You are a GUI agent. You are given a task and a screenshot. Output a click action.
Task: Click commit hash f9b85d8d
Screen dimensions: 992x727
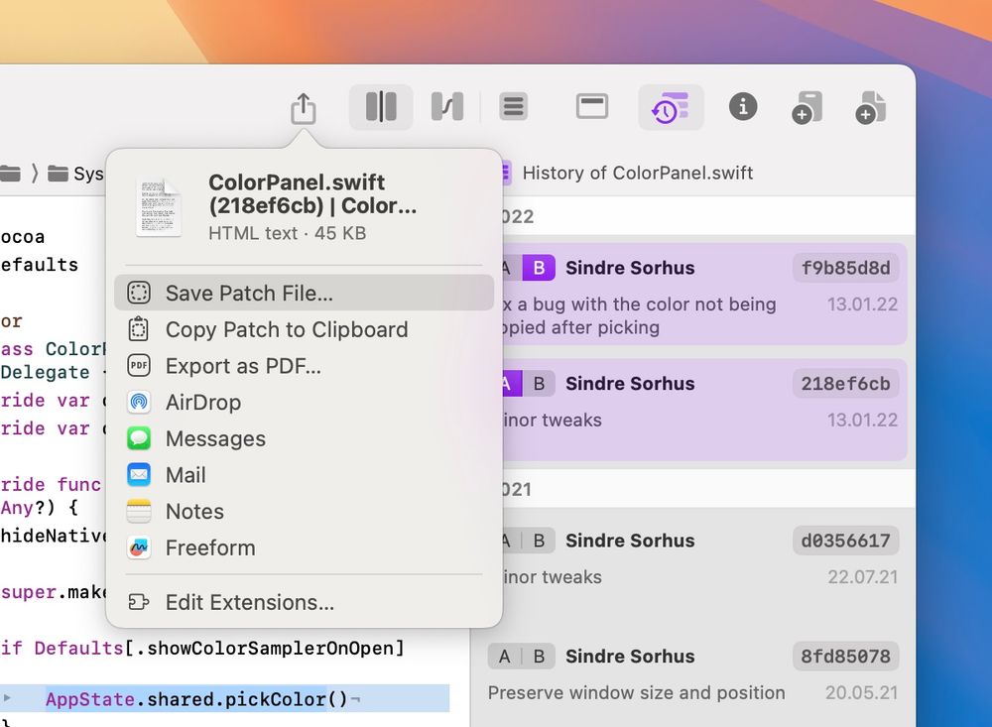click(846, 268)
